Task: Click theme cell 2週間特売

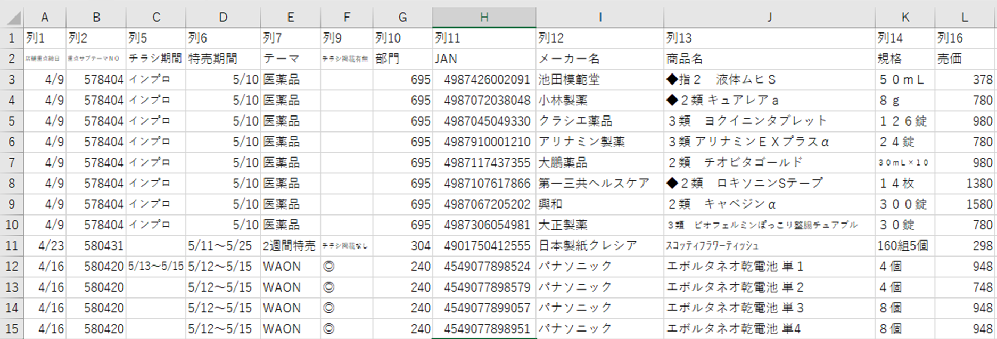Action: 291,245
